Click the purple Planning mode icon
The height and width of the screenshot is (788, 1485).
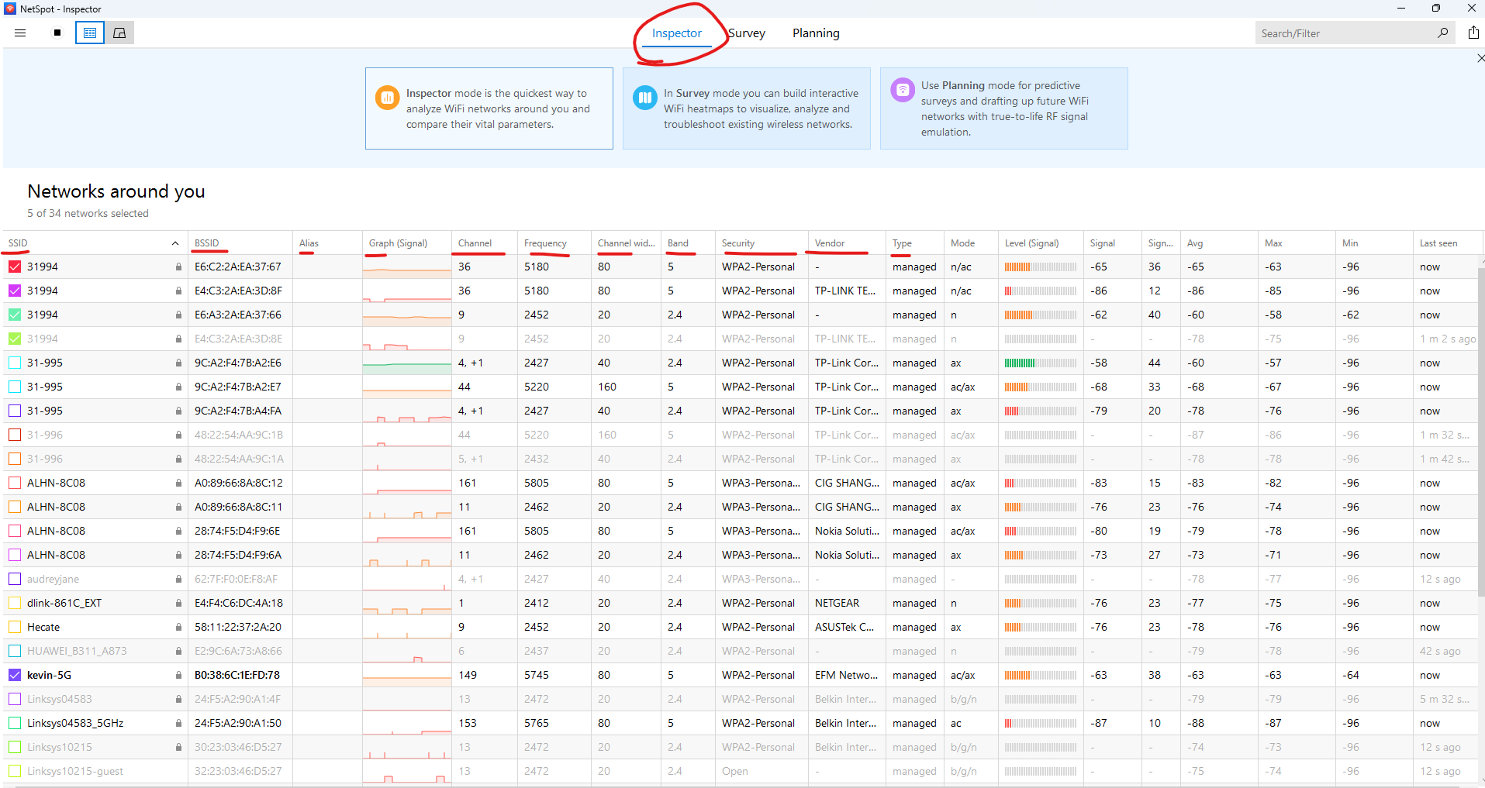coord(902,90)
